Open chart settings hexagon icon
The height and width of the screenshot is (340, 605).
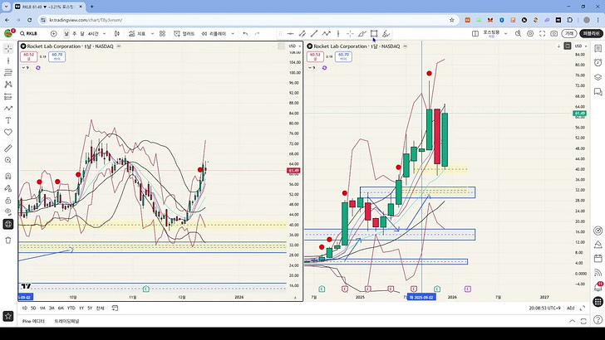530,34
